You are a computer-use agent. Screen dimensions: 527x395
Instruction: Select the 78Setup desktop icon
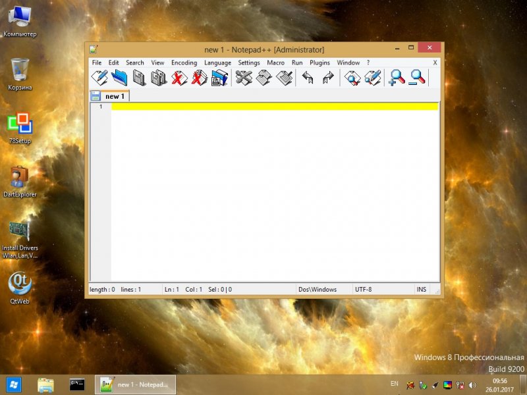[20, 128]
